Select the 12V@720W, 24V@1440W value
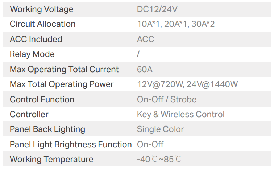This screenshot has height=169, width=274. tap(187, 84)
